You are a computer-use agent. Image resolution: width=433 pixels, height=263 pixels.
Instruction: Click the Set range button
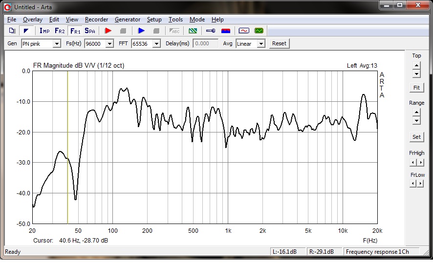pyautogui.click(x=416, y=137)
